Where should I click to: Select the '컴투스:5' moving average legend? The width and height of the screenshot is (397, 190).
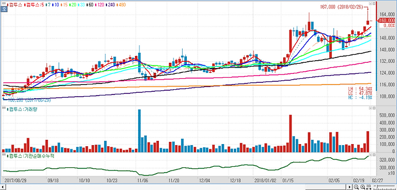[x=33, y=5]
